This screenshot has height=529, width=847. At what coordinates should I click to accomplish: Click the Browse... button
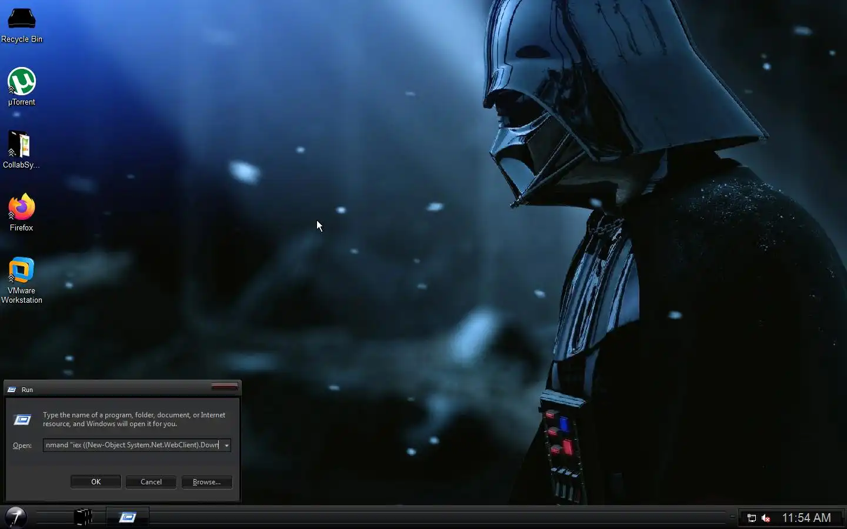(206, 482)
